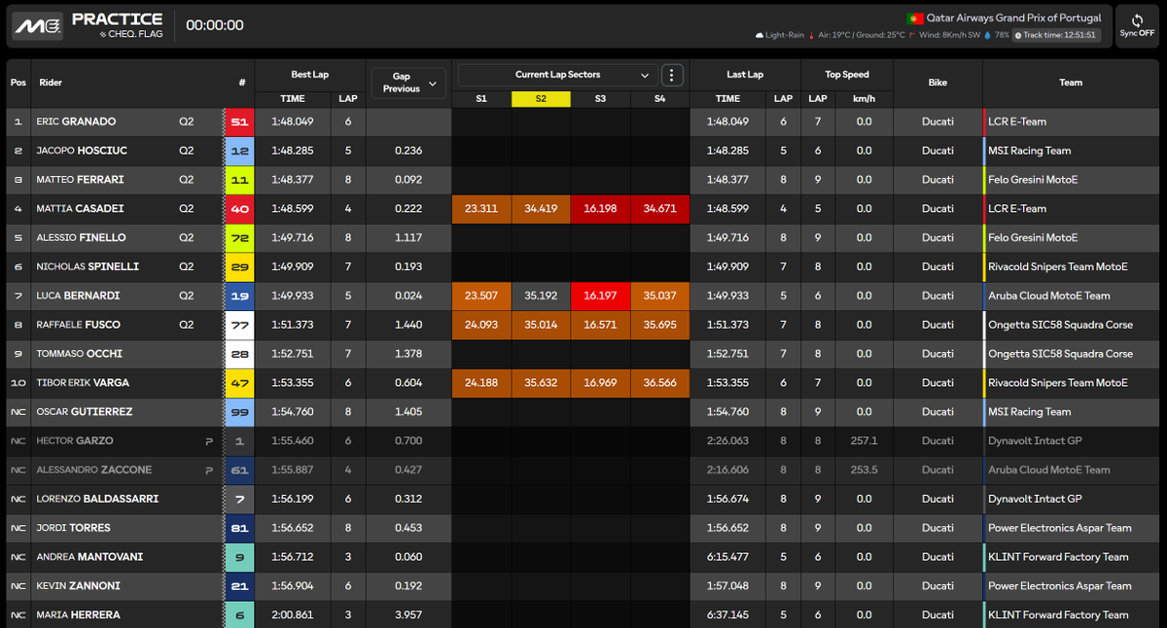
Task: Toggle the Sync OFF button
Action: (x=1137, y=25)
